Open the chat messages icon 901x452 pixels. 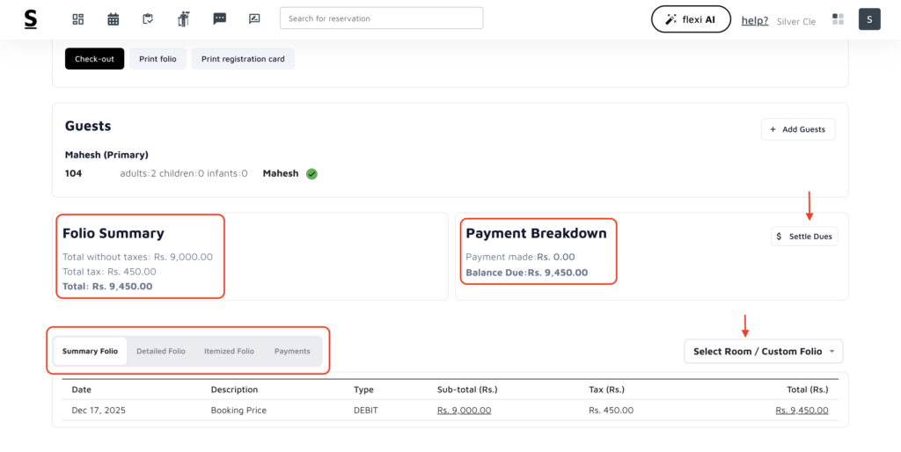click(x=219, y=19)
